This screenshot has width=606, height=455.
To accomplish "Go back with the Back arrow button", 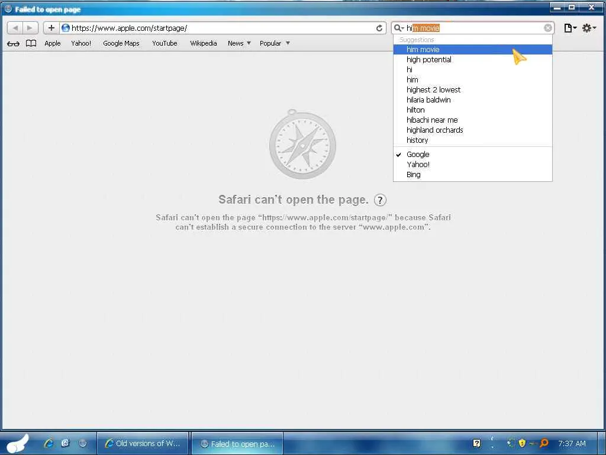I will [x=15, y=28].
